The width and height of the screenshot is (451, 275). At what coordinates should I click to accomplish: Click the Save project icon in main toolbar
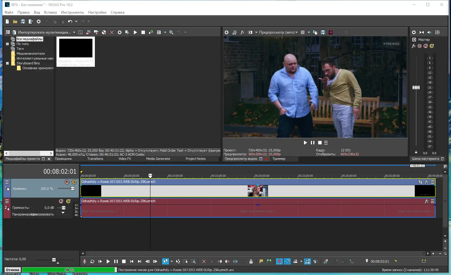[x=23, y=21]
